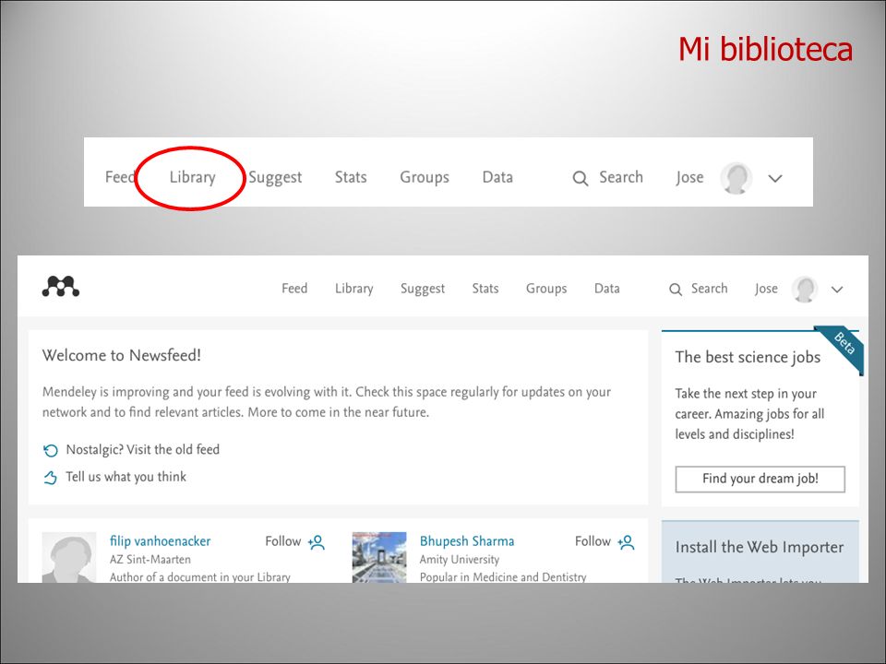Click the Mi biblioteca slide title
This screenshot has height=664, width=886.
pos(765,49)
